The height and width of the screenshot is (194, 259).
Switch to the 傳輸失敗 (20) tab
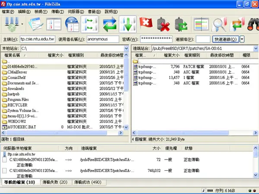point(55,182)
